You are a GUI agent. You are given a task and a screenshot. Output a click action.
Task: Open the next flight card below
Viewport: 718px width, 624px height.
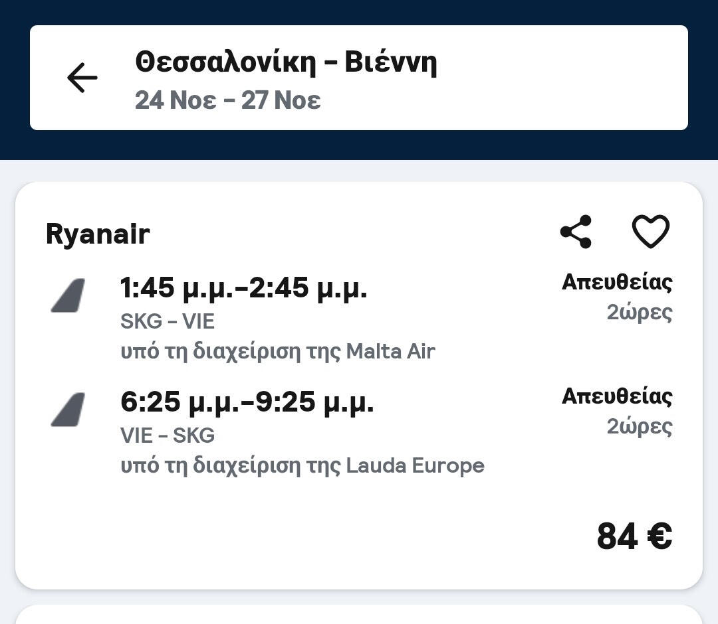tap(359, 615)
